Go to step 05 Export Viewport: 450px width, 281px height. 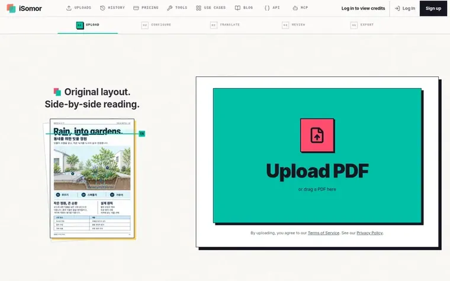tap(362, 25)
